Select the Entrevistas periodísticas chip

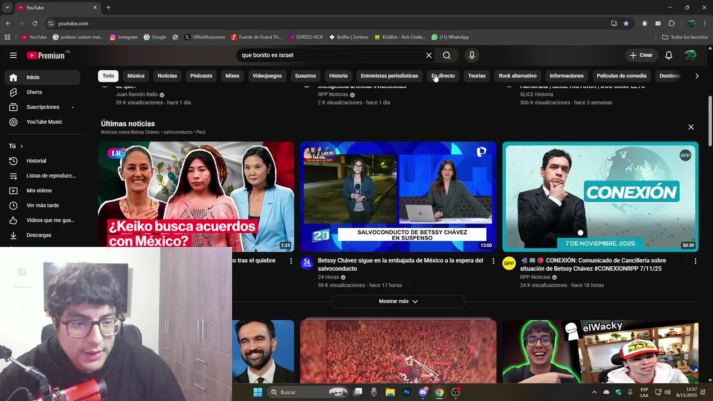click(x=389, y=76)
